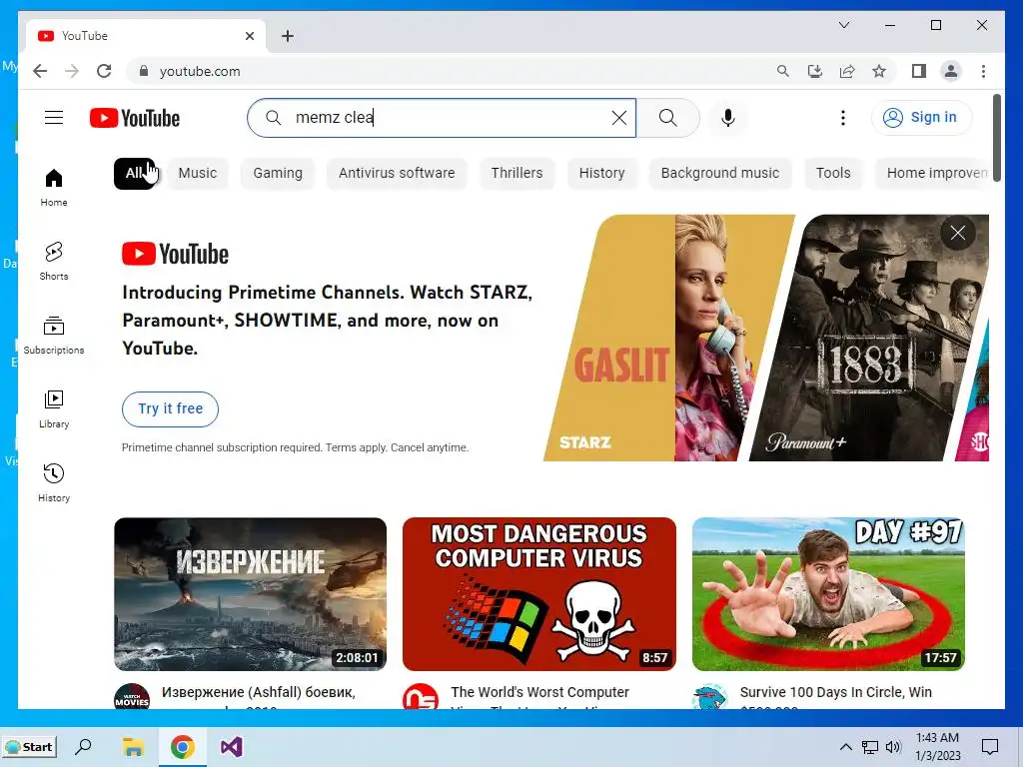Screen dimensions: 1023x767
Task: Click the Sign in button
Action: click(921, 118)
